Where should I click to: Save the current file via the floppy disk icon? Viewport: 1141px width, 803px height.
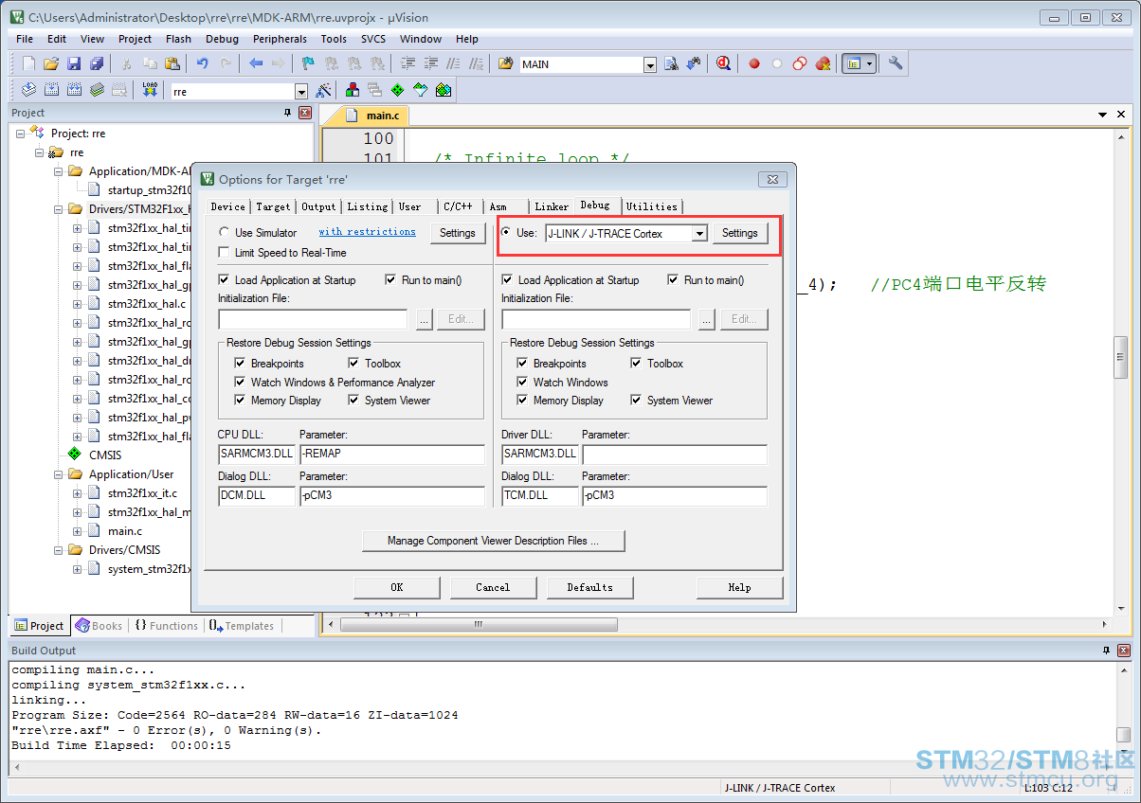click(x=74, y=63)
